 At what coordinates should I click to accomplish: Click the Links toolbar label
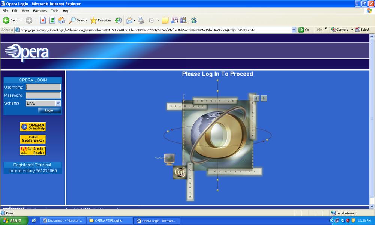pyautogui.click(x=319, y=30)
